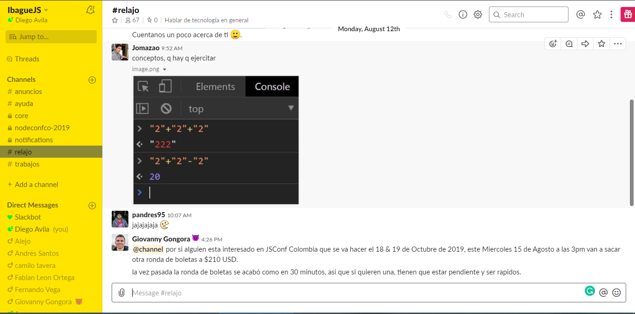Show channel details info icon
This screenshot has width=635, height=314.
point(463,14)
